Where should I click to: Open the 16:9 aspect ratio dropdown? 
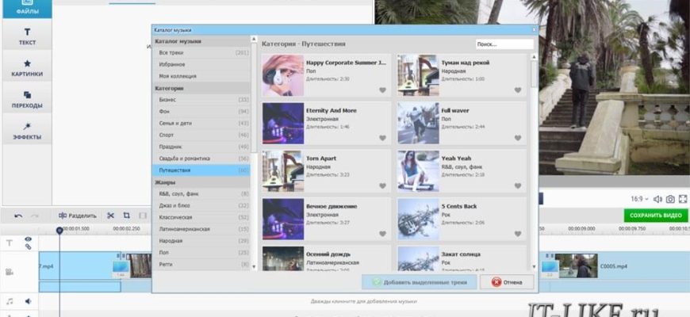(x=638, y=199)
